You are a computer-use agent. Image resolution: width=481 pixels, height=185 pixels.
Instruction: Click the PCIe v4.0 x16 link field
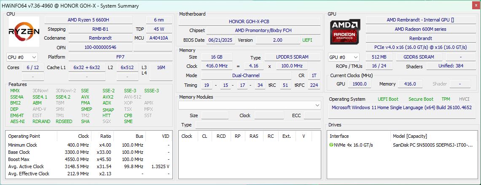[x=420, y=47]
